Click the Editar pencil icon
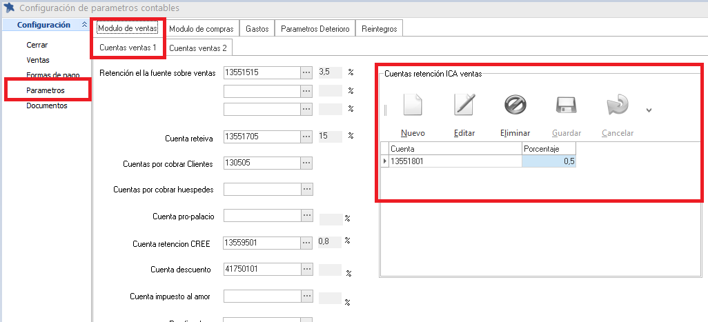 [x=464, y=105]
